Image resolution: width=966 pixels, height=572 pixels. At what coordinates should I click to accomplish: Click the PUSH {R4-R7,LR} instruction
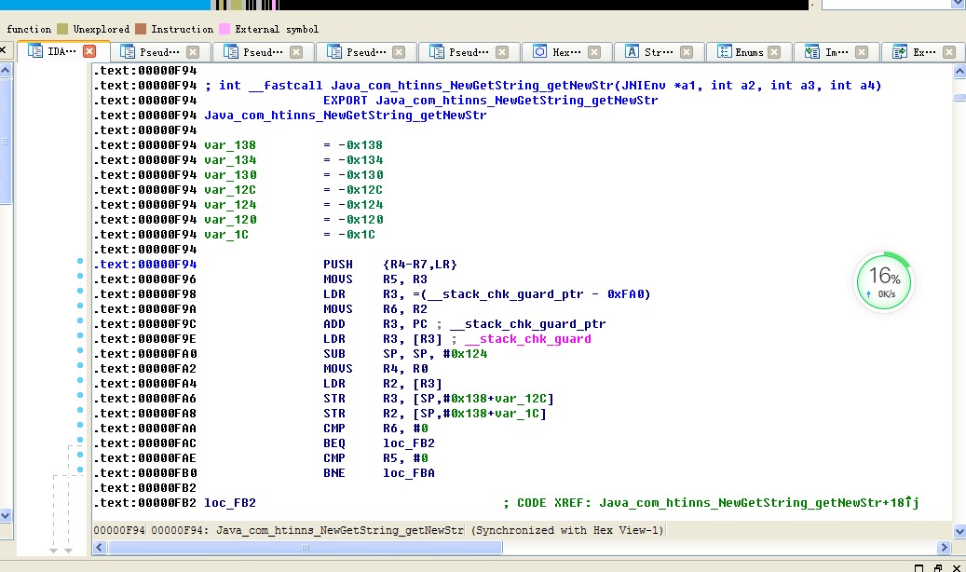(390, 265)
